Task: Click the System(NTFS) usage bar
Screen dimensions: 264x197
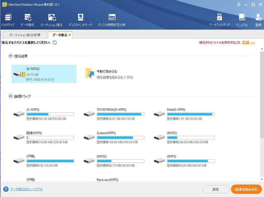Action: [x=120, y=137]
